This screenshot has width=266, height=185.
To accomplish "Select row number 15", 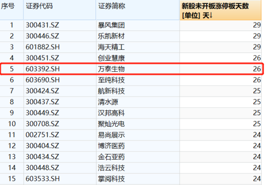I will tap(12, 179).
